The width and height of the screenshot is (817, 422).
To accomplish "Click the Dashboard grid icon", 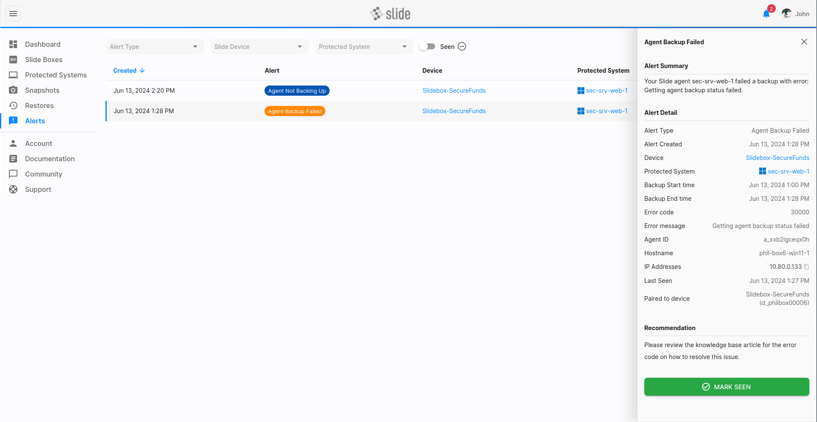I will [13, 44].
